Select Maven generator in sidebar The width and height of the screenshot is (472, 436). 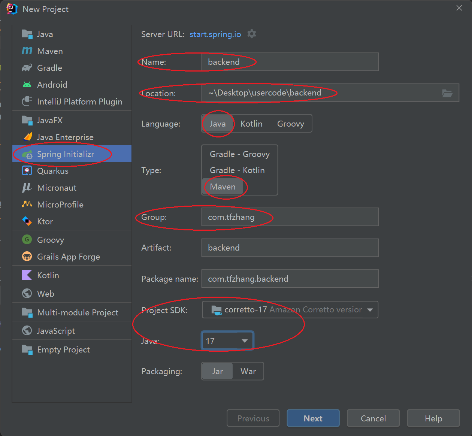pos(72,51)
